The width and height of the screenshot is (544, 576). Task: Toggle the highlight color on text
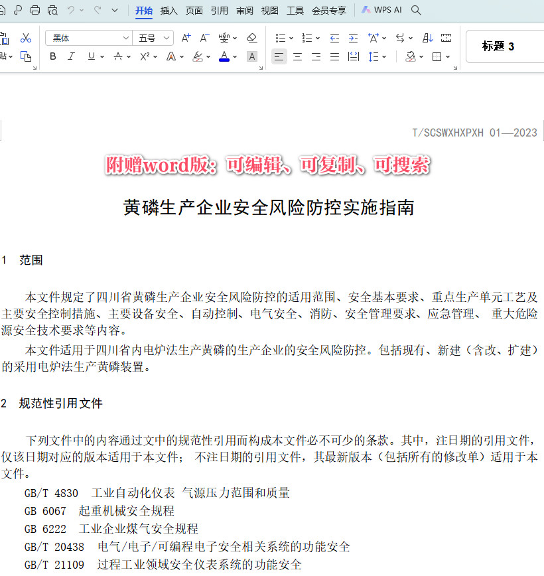click(197, 57)
